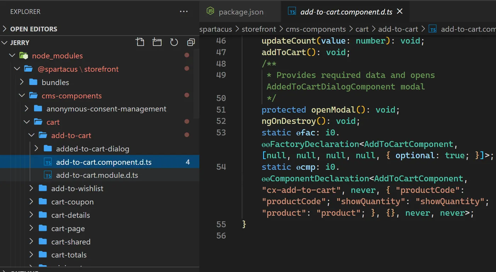Image resolution: width=496 pixels, height=272 pixels.
Task: Collapse the JERRY workspace section
Action: 5,42
